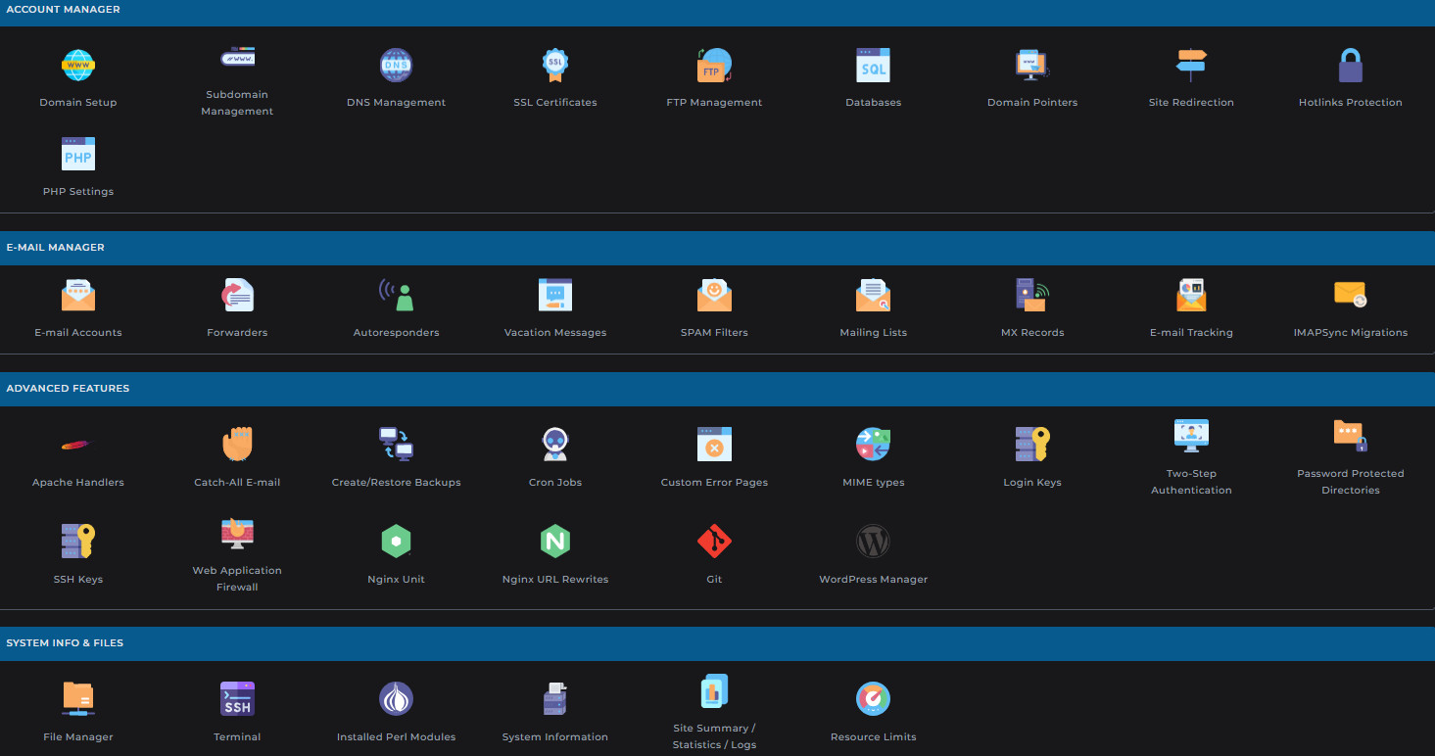Click the Nginx URL Rewrites icon

555,543
